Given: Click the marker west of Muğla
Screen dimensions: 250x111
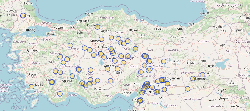Looking at the screenshot, I should [x=32, y=87].
